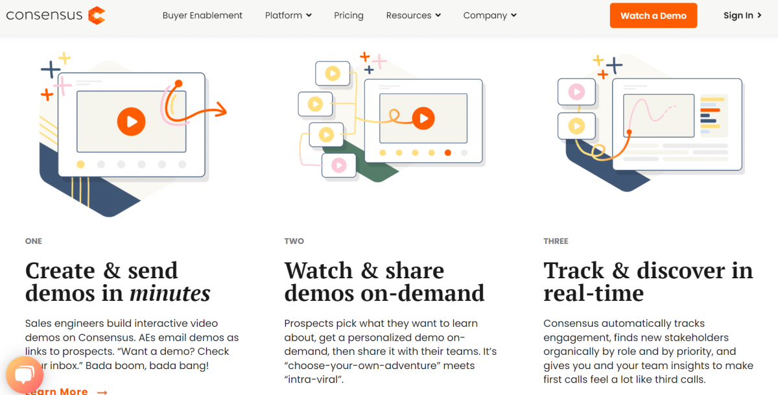Click the THREE step label

click(556, 241)
